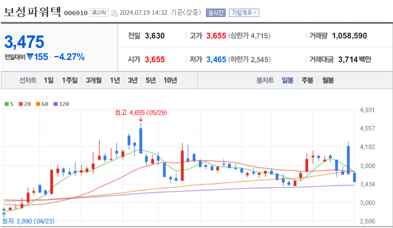Click the company name 보성파워텍
This screenshot has width=393, height=228.
point(32,12)
